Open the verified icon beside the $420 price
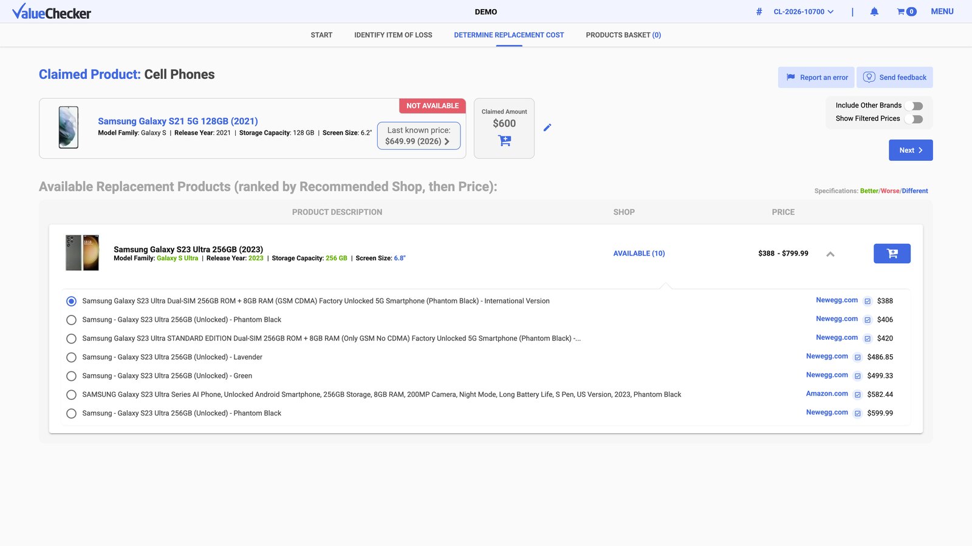This screenshot has width=972, height=546. click(x=868, y=339)
